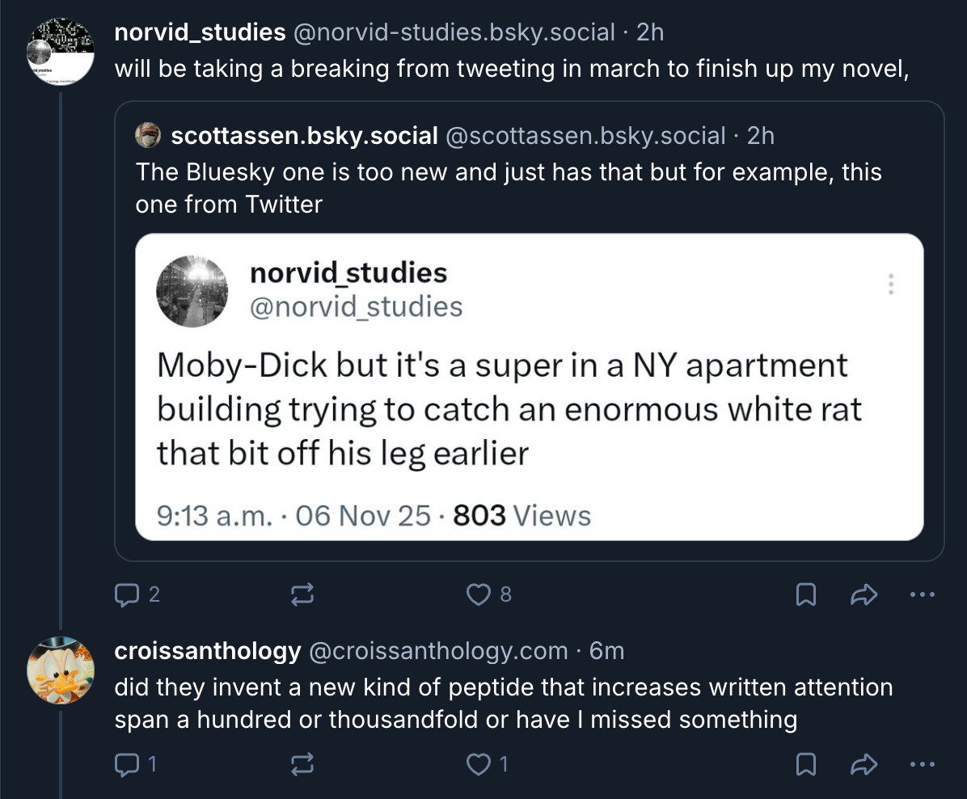The image size is (967, 799).
Task: Bookmark croissanthology's reply
Action: (805, 764)
